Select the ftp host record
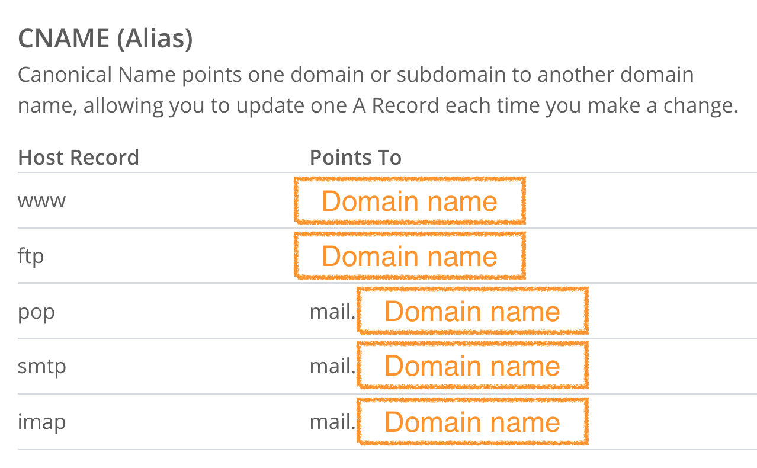The height and width of the screenshot is (468, 757). pyautogui.click(x=31, y=257)
